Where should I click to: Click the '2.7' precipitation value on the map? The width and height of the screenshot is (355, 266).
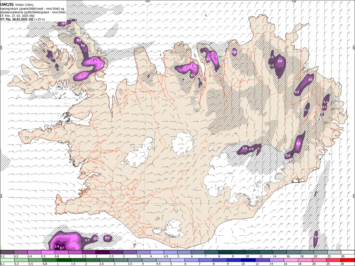click(x=62, y=248)
